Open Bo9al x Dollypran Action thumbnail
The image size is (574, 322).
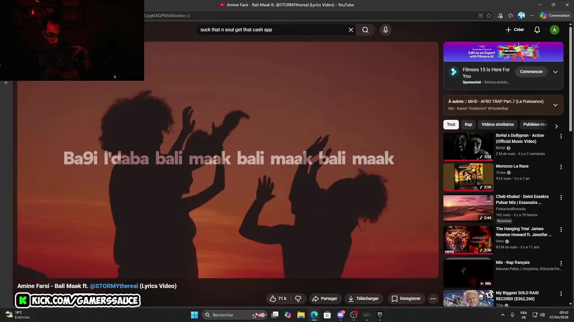[468, 146]
